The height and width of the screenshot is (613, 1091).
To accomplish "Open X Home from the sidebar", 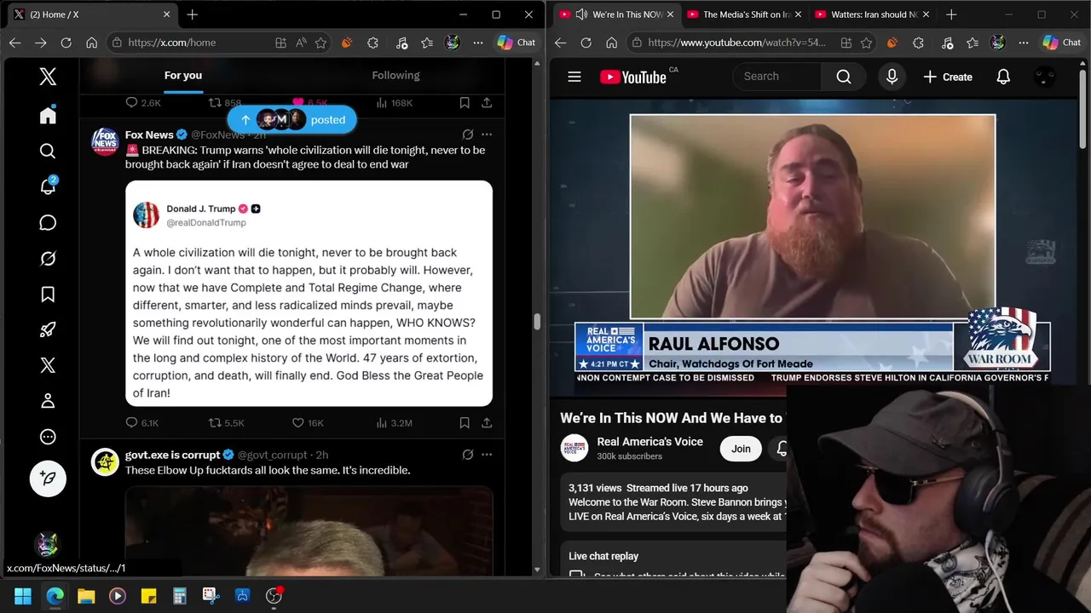I will click(x=48, y=116).
